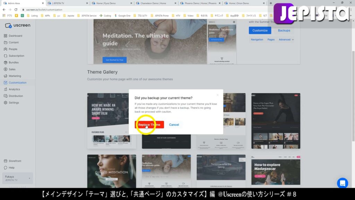The width and height of the screenshot is (355, 200).
Task: Click the Customization pencil icon
Action: (6, 83)
